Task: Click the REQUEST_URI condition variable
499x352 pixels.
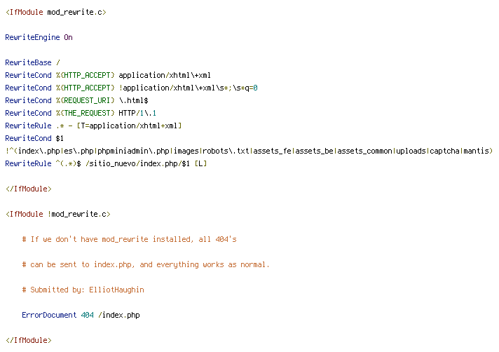Action: 85,100
